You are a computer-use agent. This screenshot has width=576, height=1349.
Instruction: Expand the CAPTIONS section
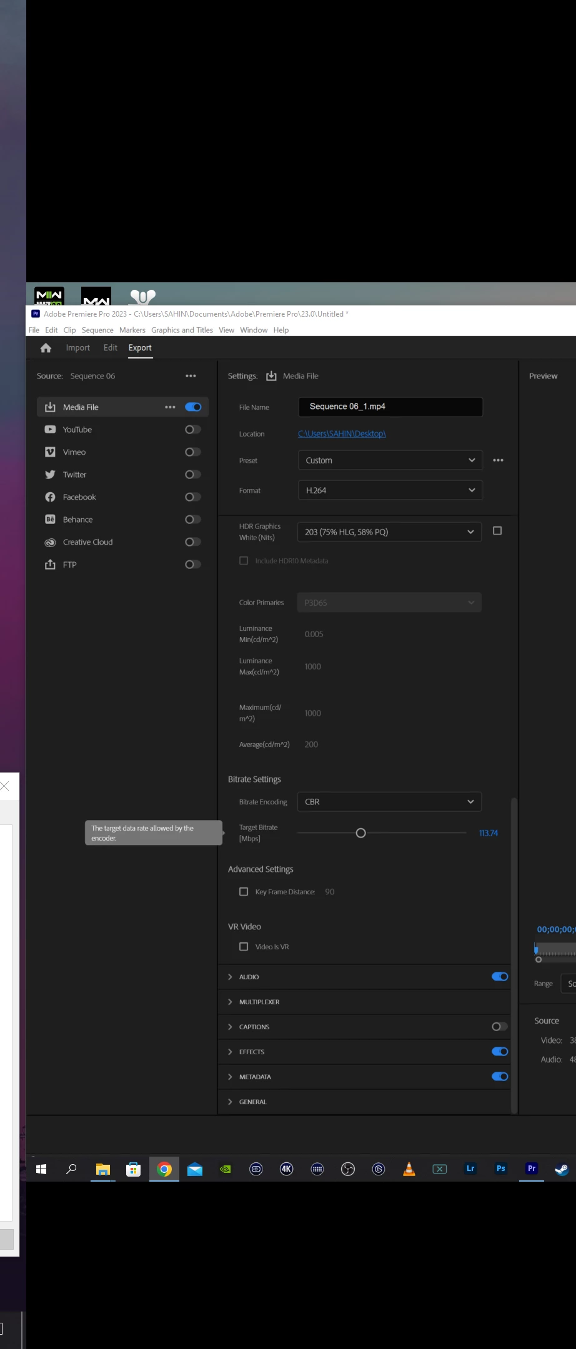coord(230,1027)
